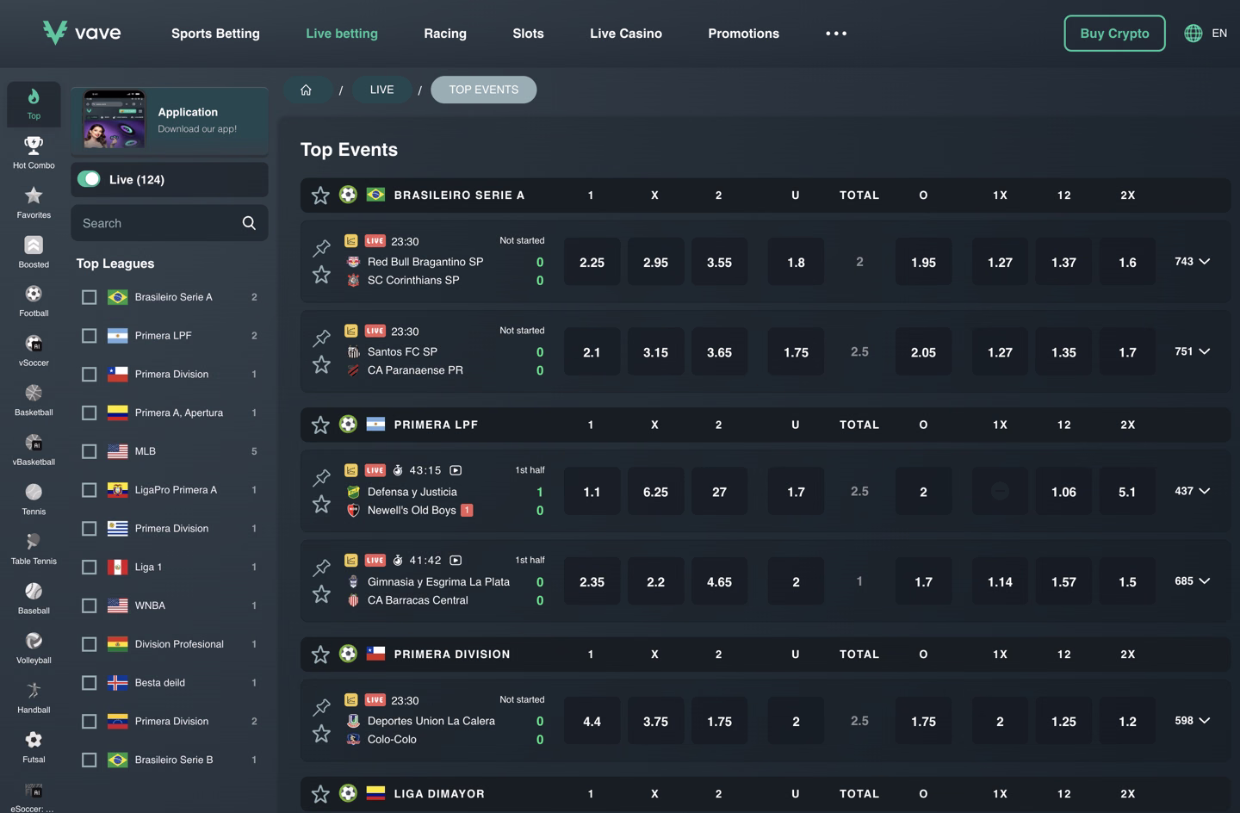Check Liga 1 checkbox
The height and width of the screenshot is (813, 1240).
pyautogui.click(x=89, y=567)
